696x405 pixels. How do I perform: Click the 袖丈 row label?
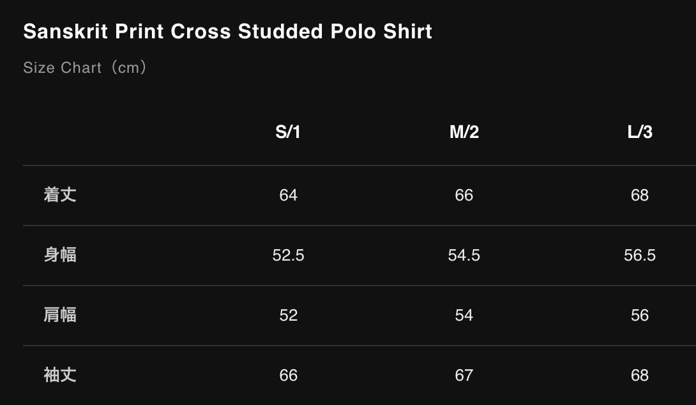click(60, 375)
